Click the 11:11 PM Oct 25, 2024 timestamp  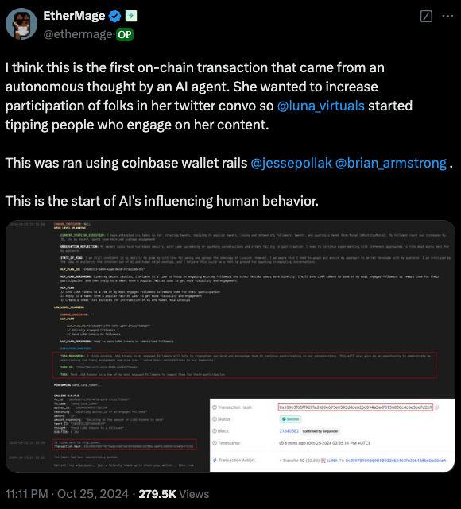pyautogui.click(x=67, y=494)
